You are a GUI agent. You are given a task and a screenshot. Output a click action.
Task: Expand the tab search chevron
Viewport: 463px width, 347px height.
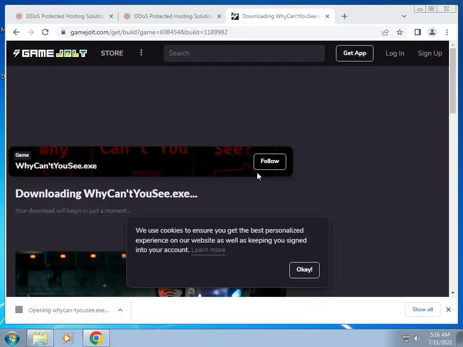tap(404, 16)
